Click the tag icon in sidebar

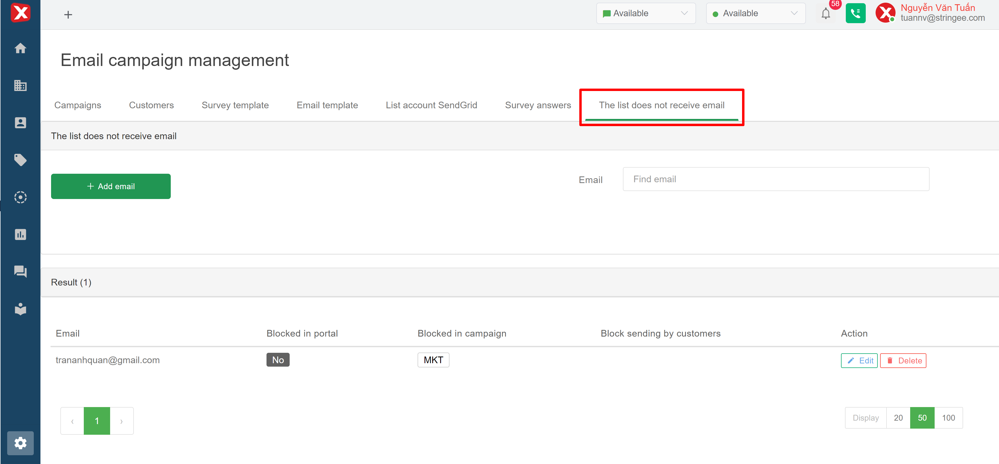click(x=20, y=160)
